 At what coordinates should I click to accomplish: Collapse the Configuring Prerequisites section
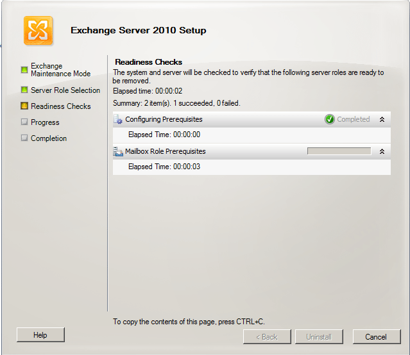pos(382,119)
